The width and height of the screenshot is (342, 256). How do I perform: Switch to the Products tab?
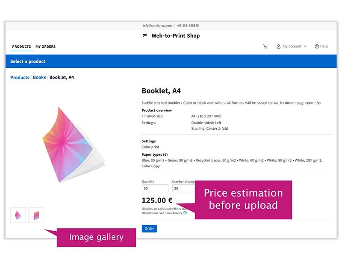(21, 47)
